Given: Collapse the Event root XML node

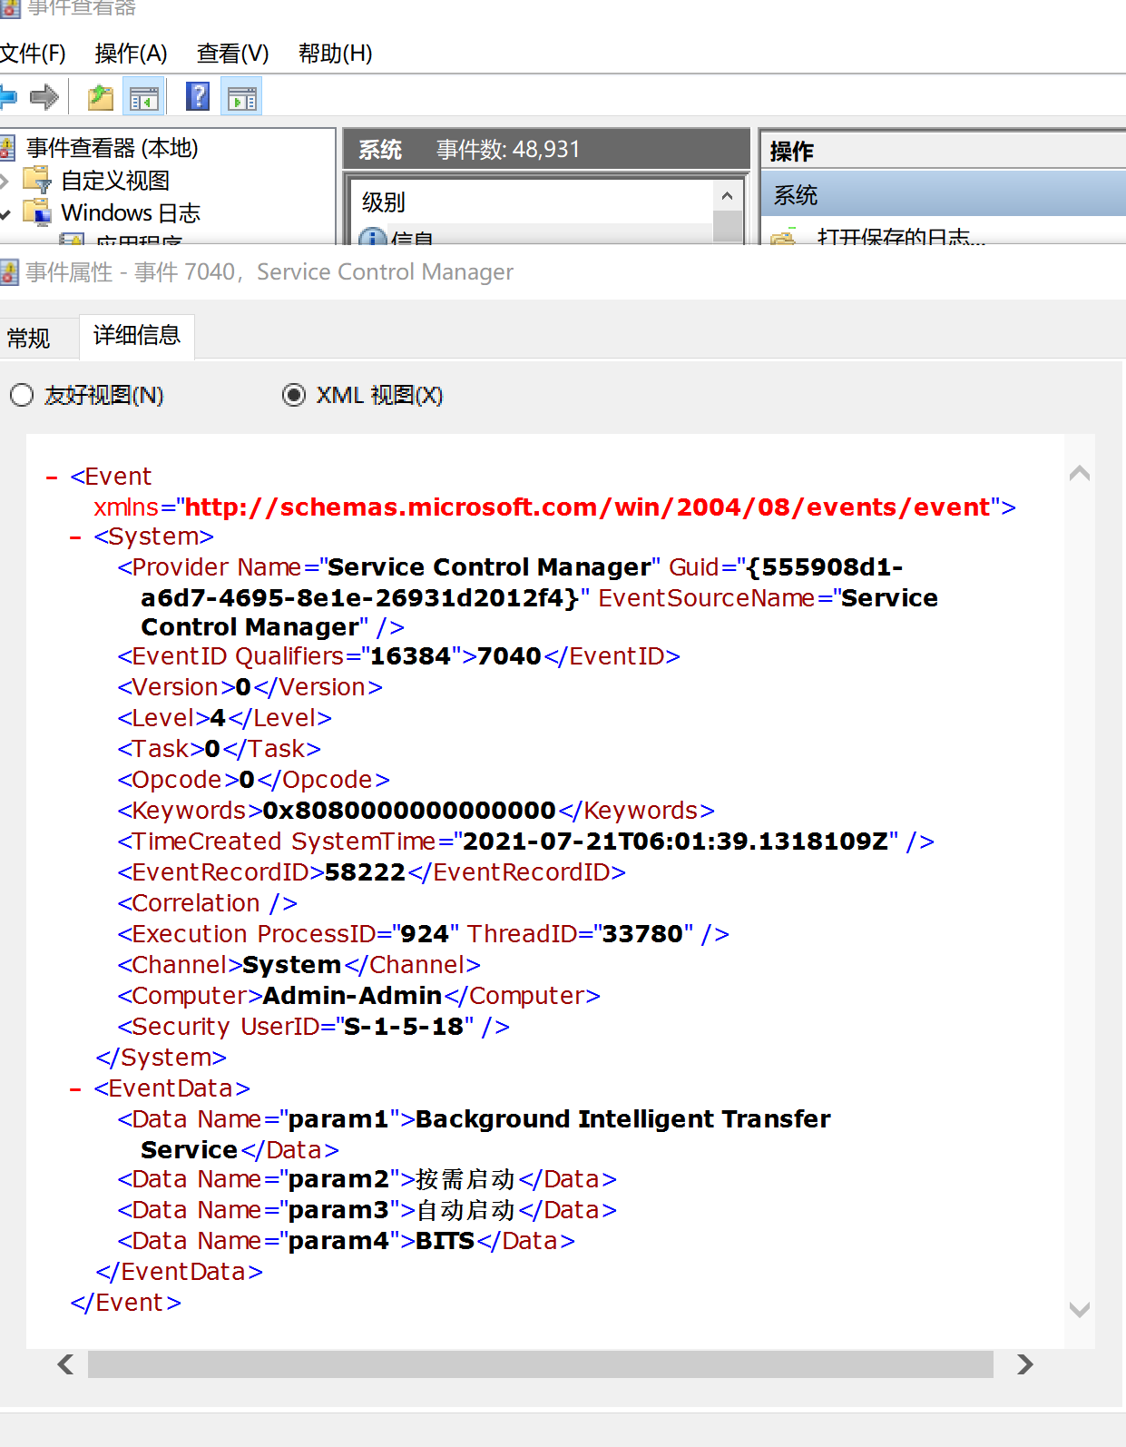Looking at the screenshot, I should pyautogui.click(x=53, y=477).
